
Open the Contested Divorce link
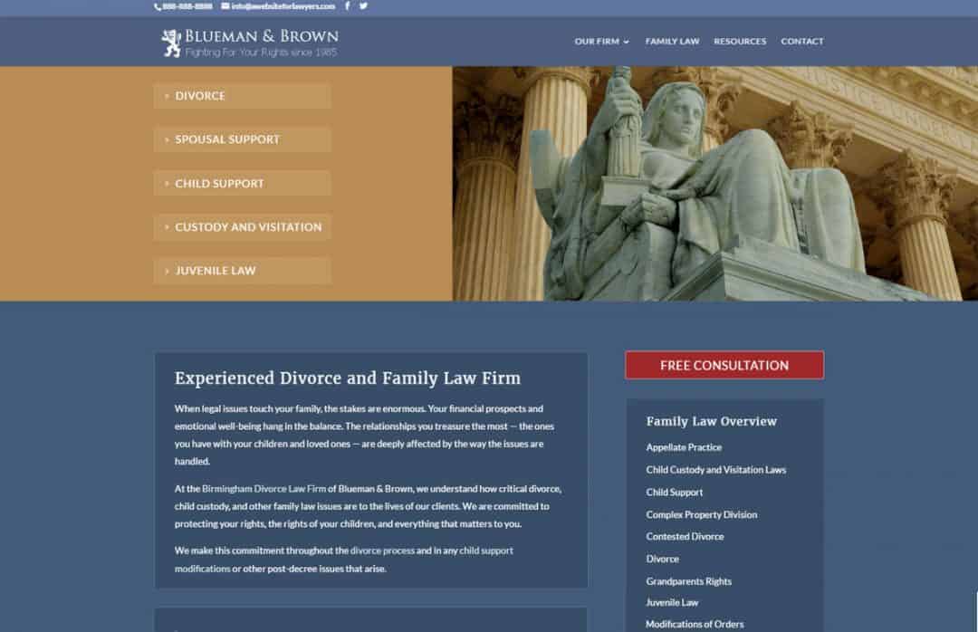(685, 537)
